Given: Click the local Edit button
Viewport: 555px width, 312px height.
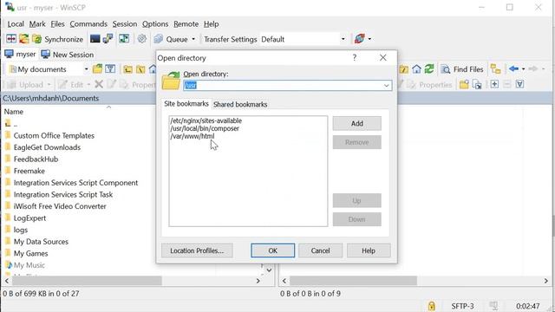Looking at the screenshot, I should click(x=71, y=85).
